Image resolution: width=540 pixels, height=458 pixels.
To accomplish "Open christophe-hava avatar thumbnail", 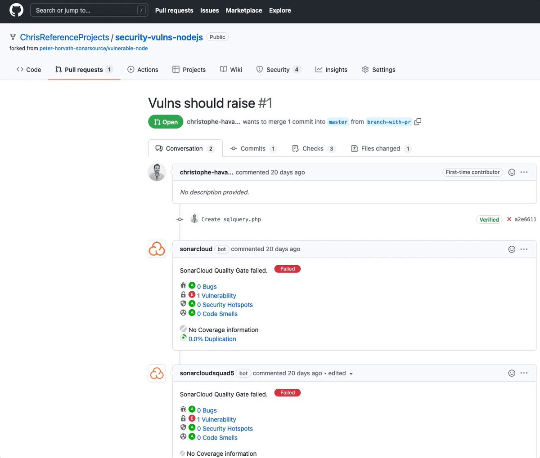I will pos(157,173).
